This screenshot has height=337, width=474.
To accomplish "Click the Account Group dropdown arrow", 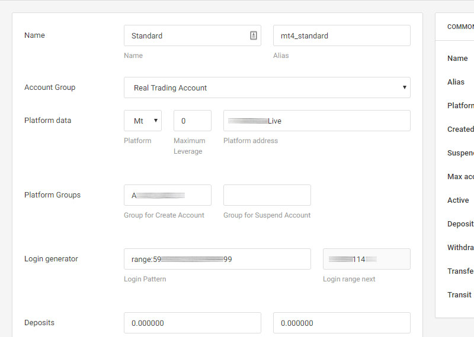I will [x=405, y=88].
